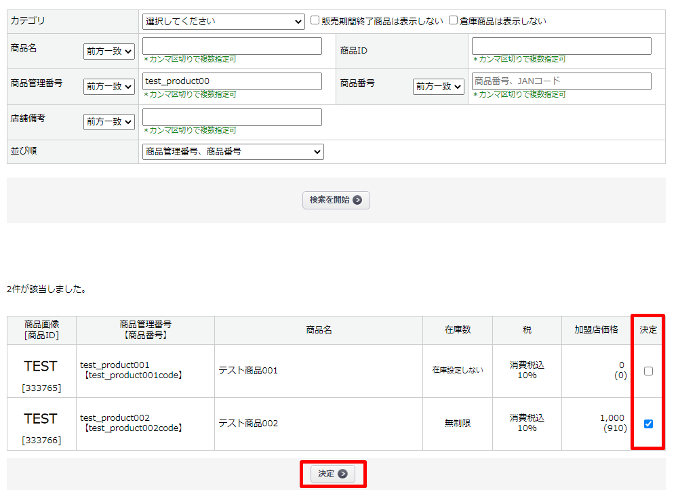This screenshot has height=490, width=678.
Task: Open the 並び順 sort order dropdown
Action: pos(233,152)
